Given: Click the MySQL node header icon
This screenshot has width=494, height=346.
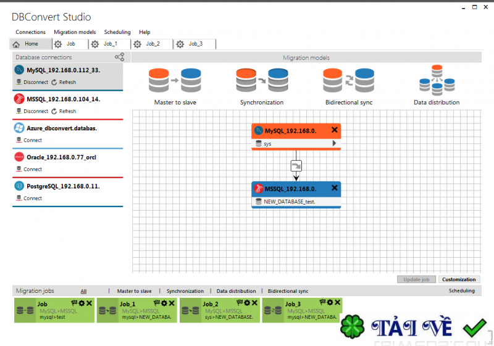Looking at the screenshot, I should [259, 130].
